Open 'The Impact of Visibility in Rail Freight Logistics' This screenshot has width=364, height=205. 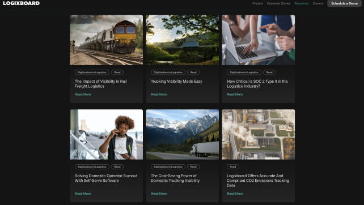point(101,84)
